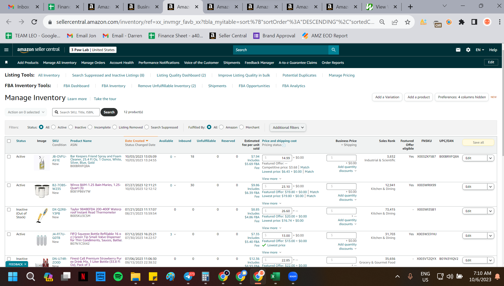Open the EN language dropdown
This screenshot has height=286, width=504.
480,50
